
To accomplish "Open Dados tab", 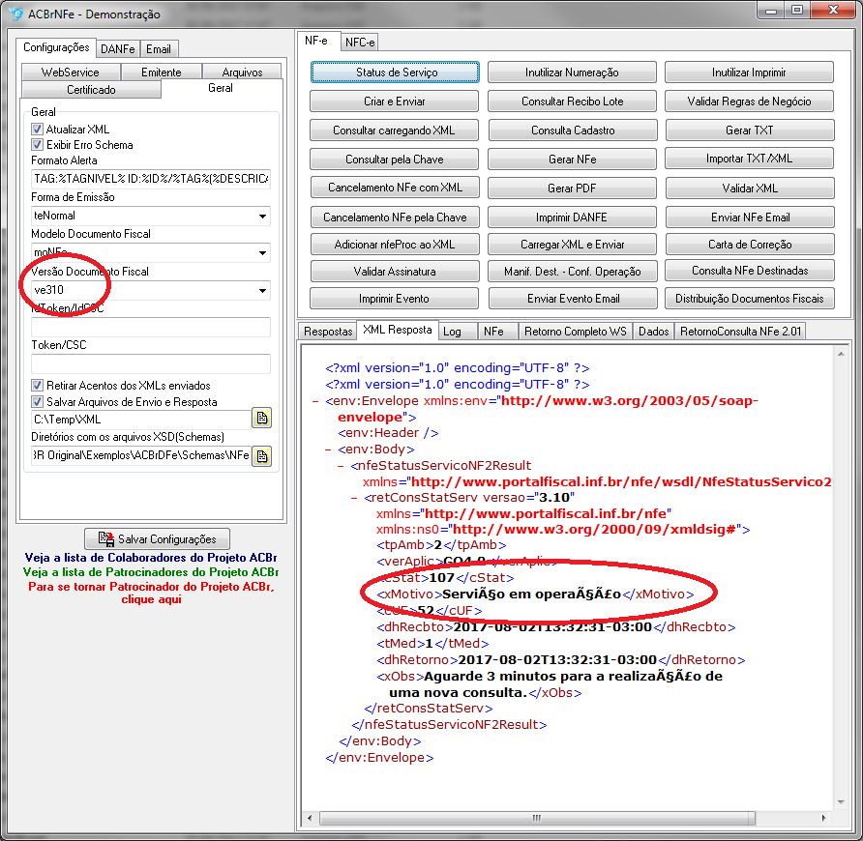I will tap(653, 332).
